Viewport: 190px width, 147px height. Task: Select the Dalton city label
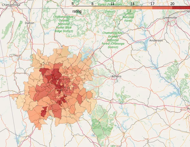(29, 23)
